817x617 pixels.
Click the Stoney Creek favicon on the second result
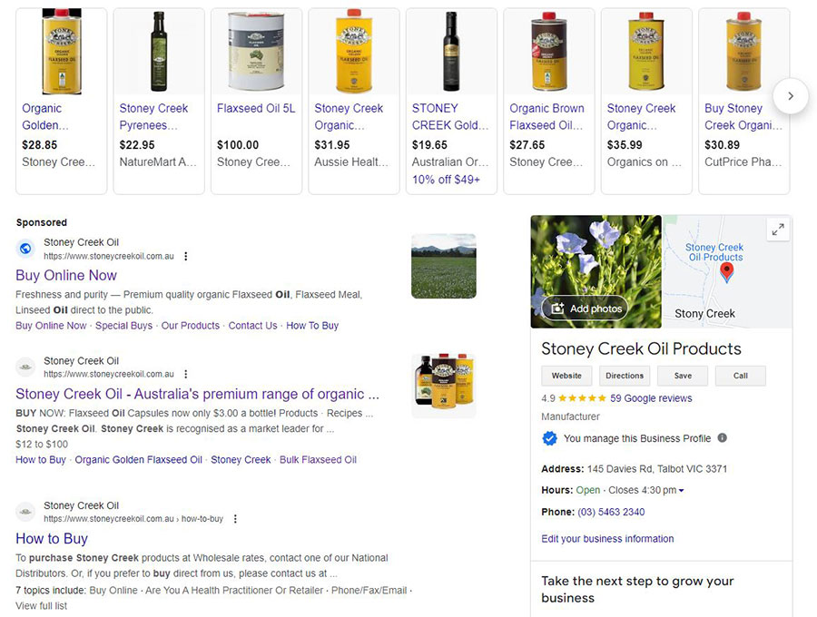tap(25, 367)
